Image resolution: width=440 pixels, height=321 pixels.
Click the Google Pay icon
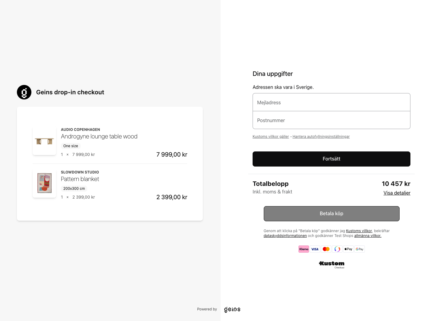pos(359,249)
